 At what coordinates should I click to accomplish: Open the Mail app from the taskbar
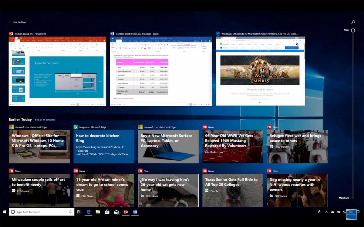[116, 212]
